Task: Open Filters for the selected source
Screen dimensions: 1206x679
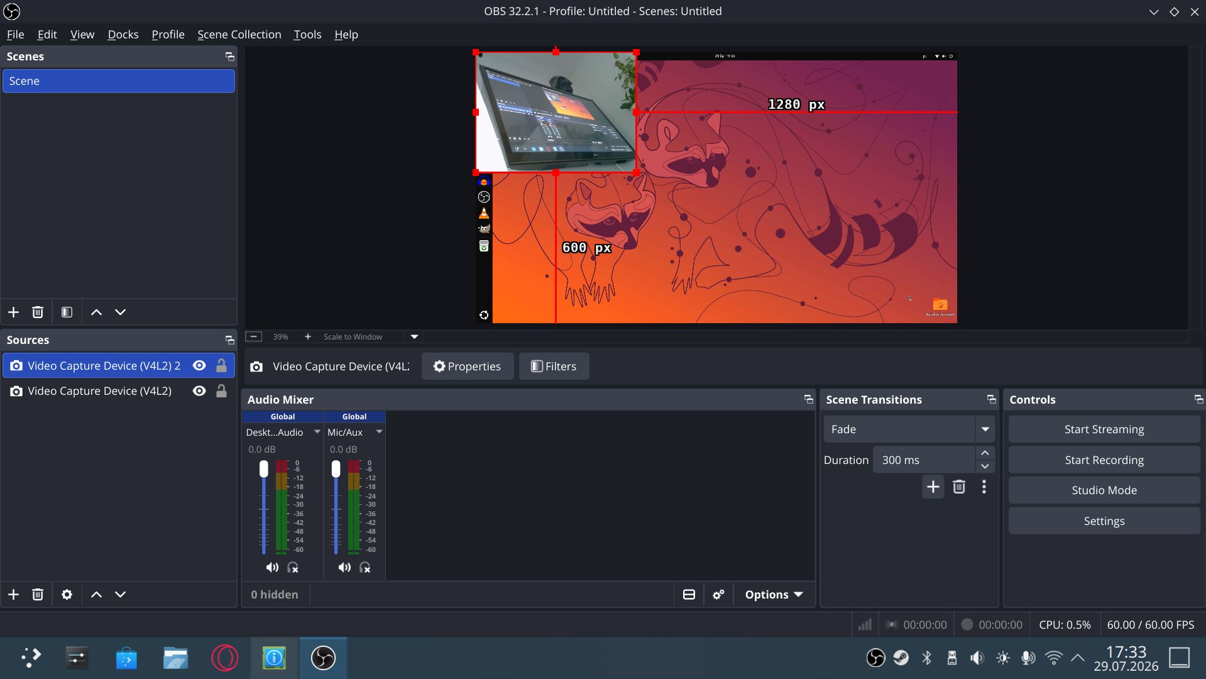Action: pyautogui.click(x=554, y=366)
